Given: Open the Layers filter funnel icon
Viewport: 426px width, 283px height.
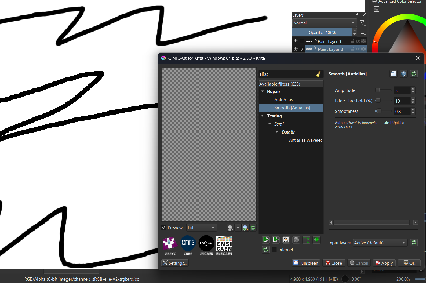Looking at the screenshot, I should point(363,23).
